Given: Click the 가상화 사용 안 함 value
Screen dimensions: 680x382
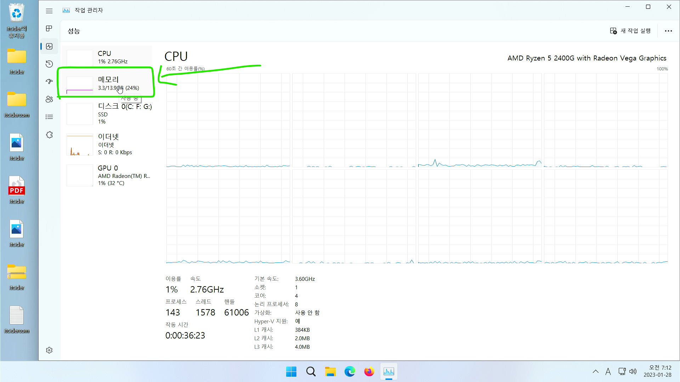Looking at the screenshot, I should coord(307,313).
